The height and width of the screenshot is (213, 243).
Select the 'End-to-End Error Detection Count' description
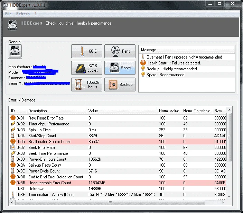(x=56, y=177)
